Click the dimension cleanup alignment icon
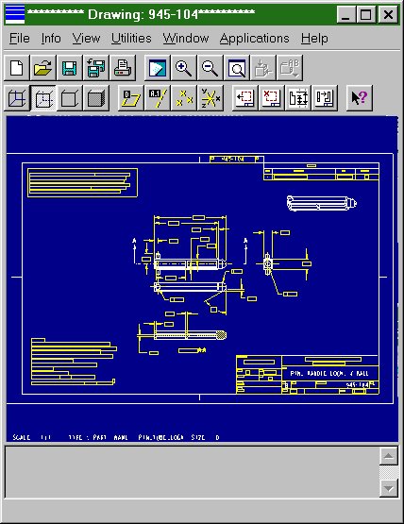 (x=298, y=98)
